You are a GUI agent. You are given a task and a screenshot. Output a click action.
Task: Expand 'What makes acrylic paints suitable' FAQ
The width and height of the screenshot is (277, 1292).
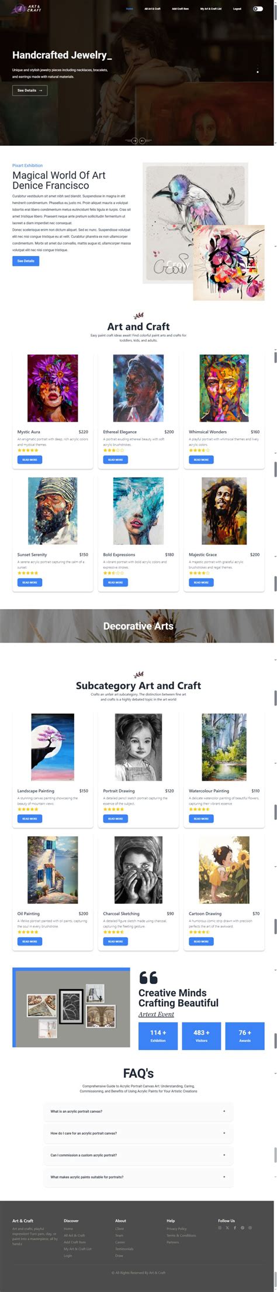click(138, 1177)
